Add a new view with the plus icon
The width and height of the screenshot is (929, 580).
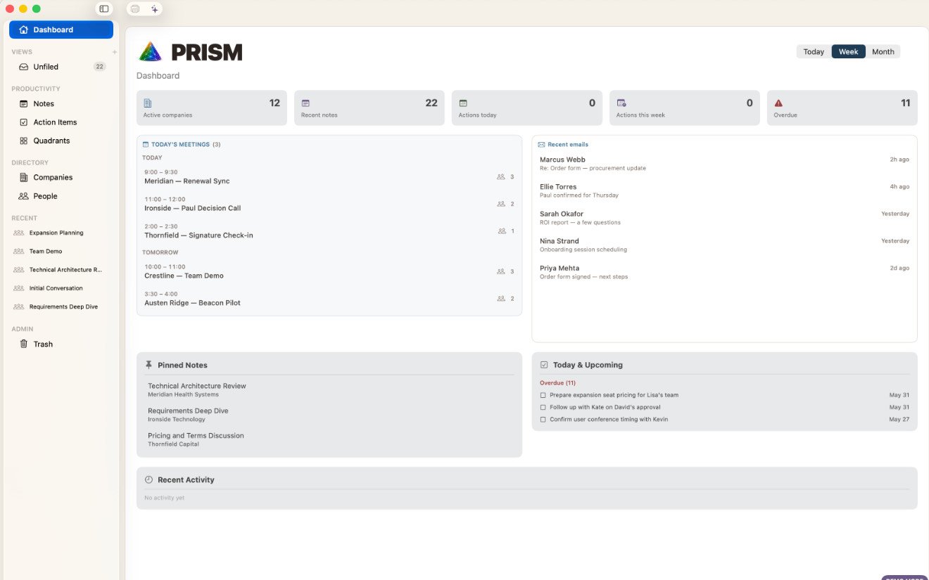[115, 52]
